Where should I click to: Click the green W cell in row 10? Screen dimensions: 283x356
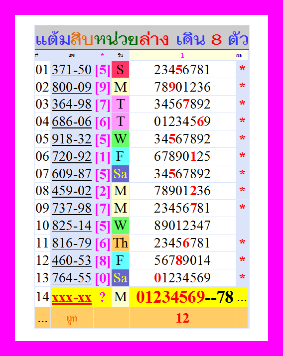coord(120,226)
